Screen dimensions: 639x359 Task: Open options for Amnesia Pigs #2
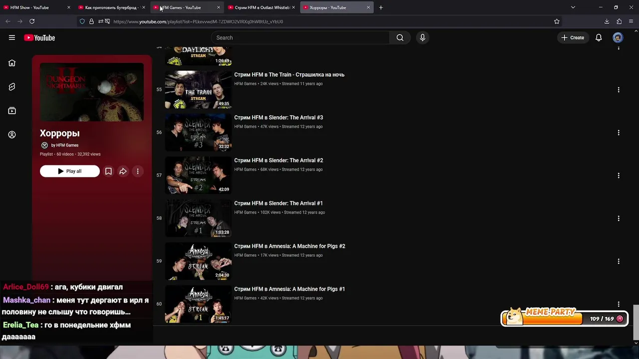[619, 261]
